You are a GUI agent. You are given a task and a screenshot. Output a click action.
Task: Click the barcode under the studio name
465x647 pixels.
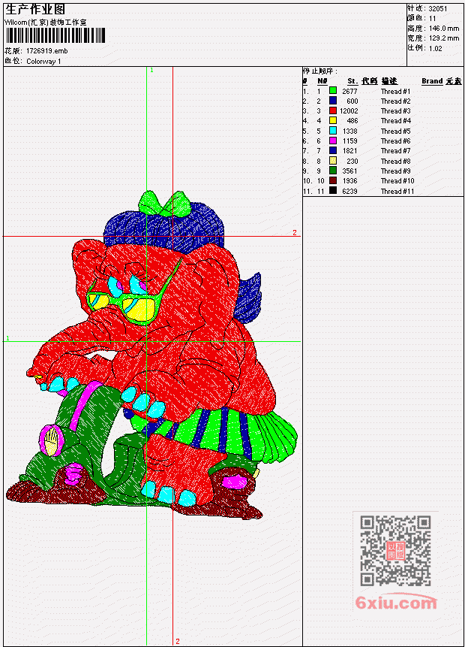click(55, 35)
